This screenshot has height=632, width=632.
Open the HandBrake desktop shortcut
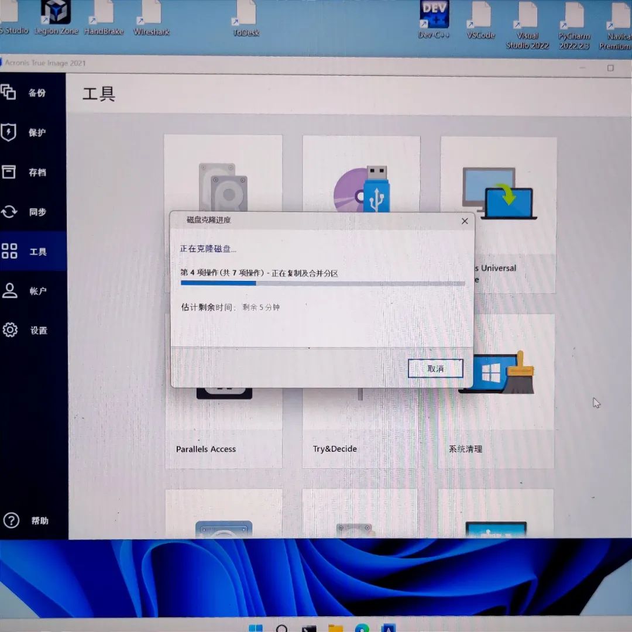click(104, 18)
